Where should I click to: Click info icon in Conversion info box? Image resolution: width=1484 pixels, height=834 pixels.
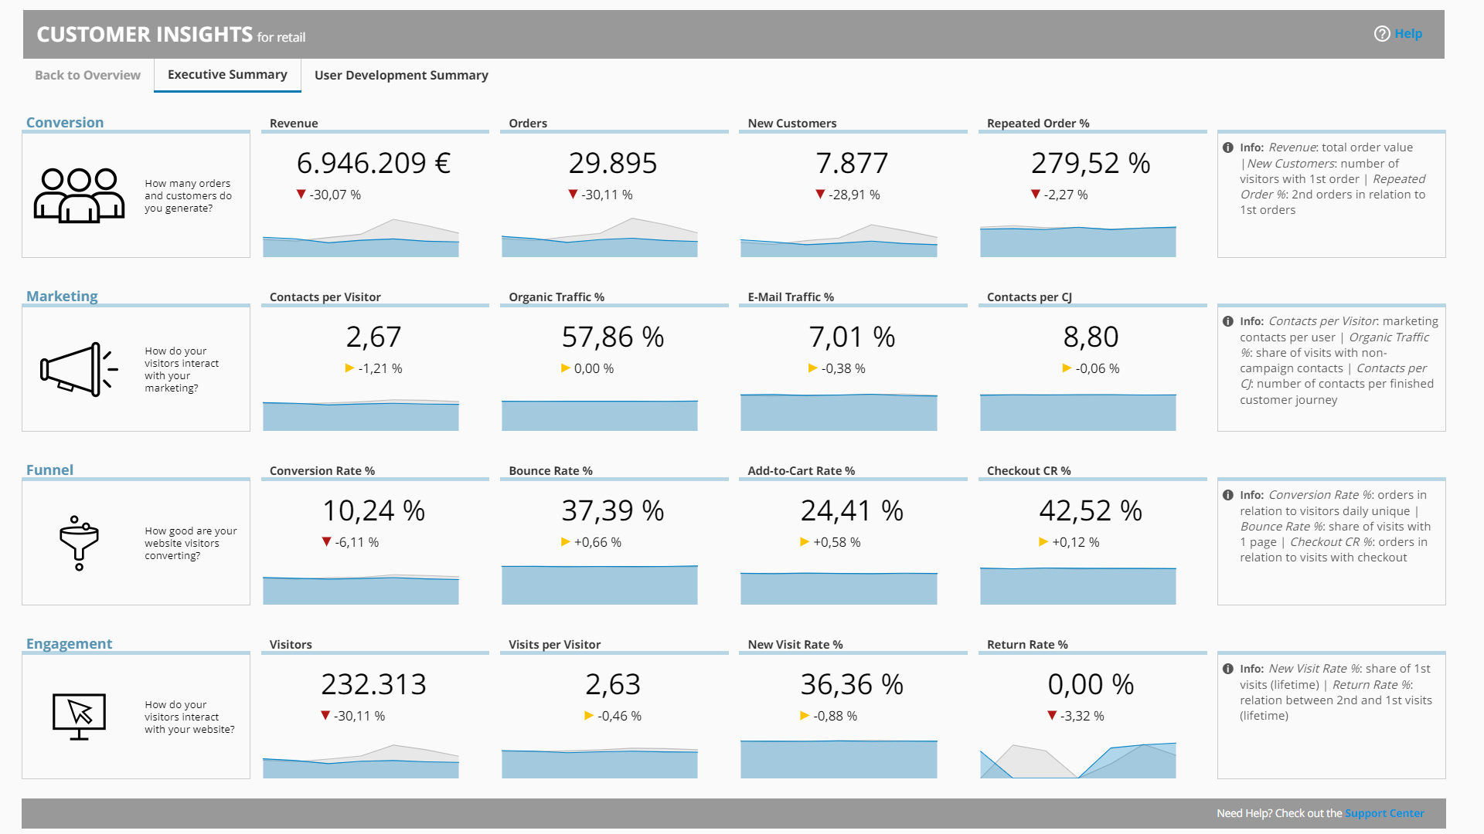pyautogui.click(x=1228, y=147)
